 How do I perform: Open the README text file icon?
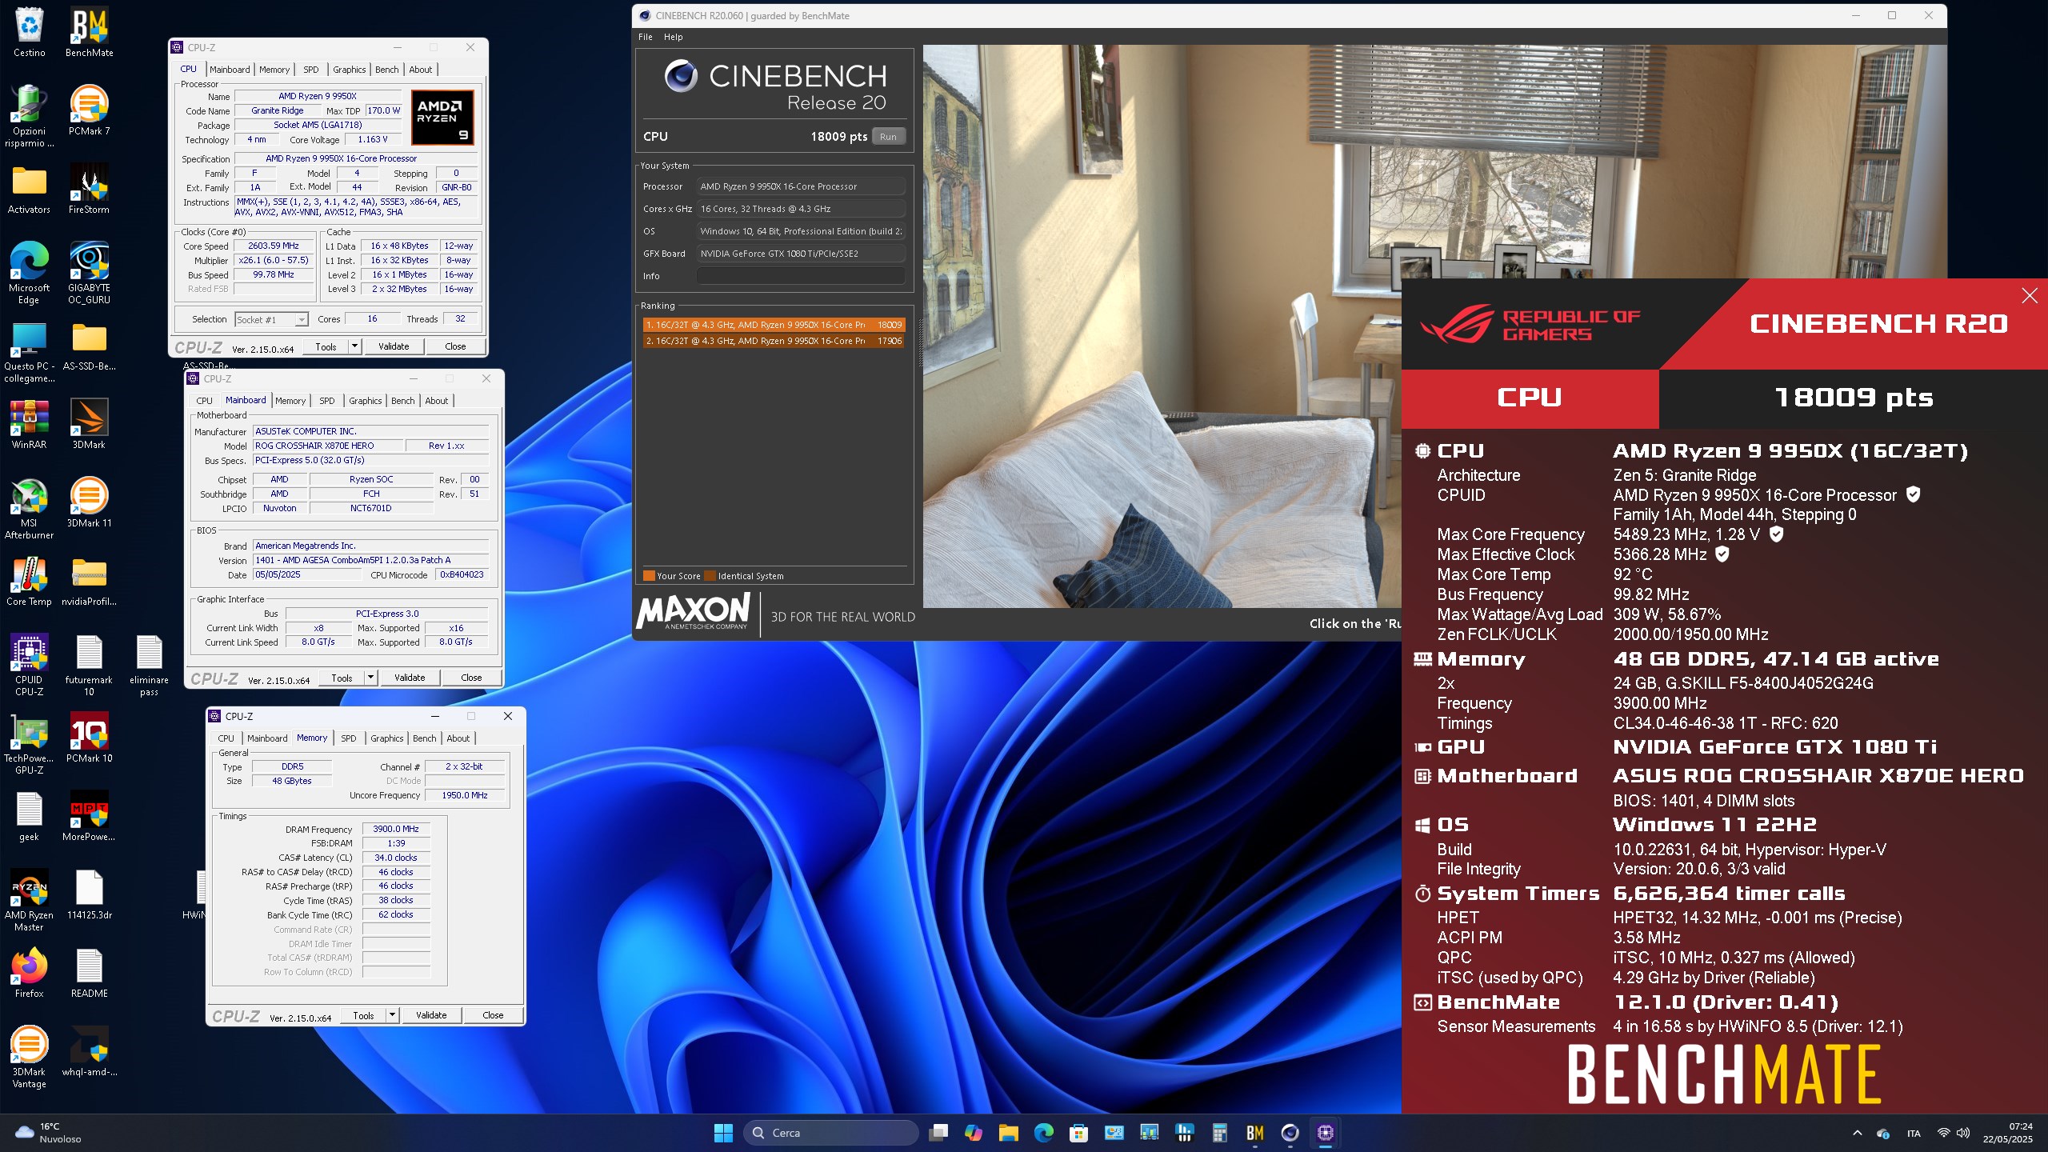(89, 973)
